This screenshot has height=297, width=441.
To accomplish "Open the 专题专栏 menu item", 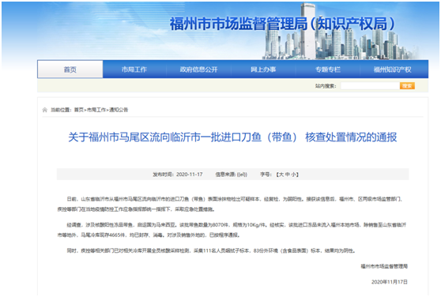I will 328,70.
